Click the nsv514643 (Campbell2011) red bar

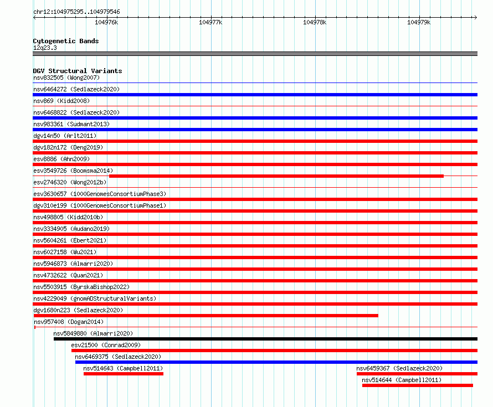coord(124,374)
